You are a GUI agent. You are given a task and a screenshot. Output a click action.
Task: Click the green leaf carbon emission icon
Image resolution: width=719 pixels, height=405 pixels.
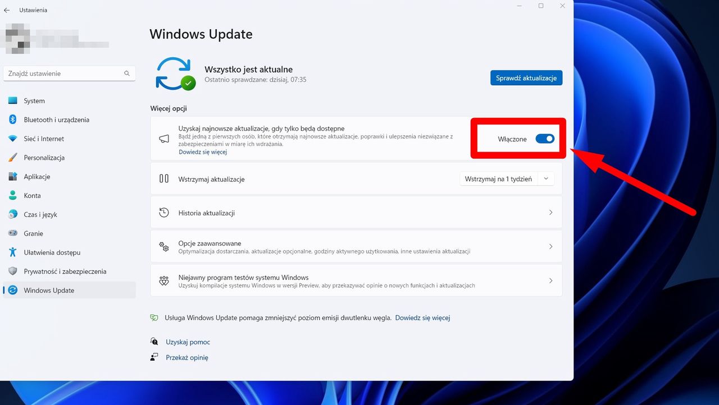tap(154, 317)
